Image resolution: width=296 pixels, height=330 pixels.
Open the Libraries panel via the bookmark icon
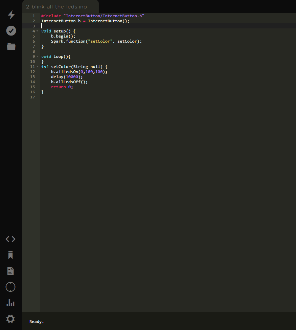pyautogui.click(x=10, y=255)
